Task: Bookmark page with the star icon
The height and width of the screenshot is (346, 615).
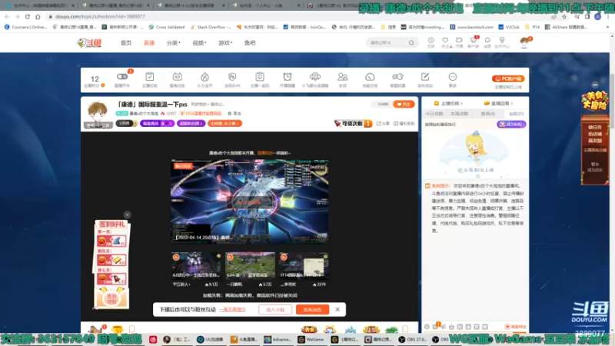Action: (564, 16)
